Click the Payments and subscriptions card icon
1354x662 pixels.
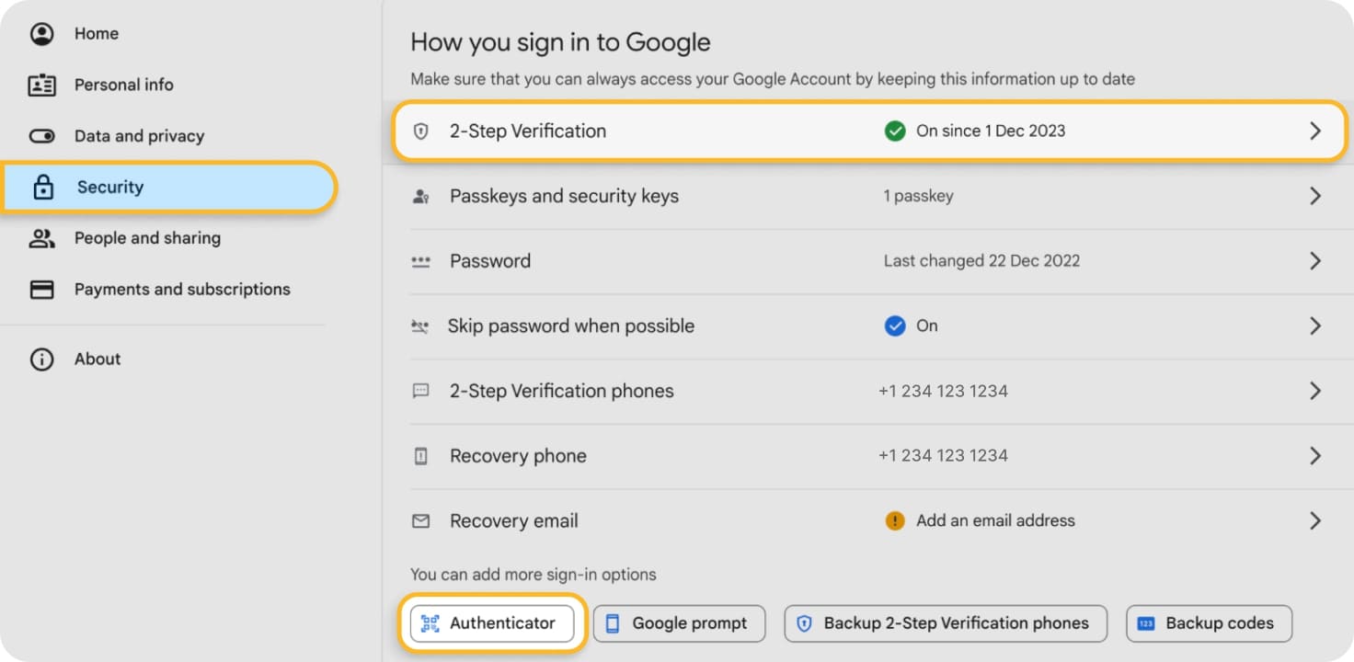(41, 289)
